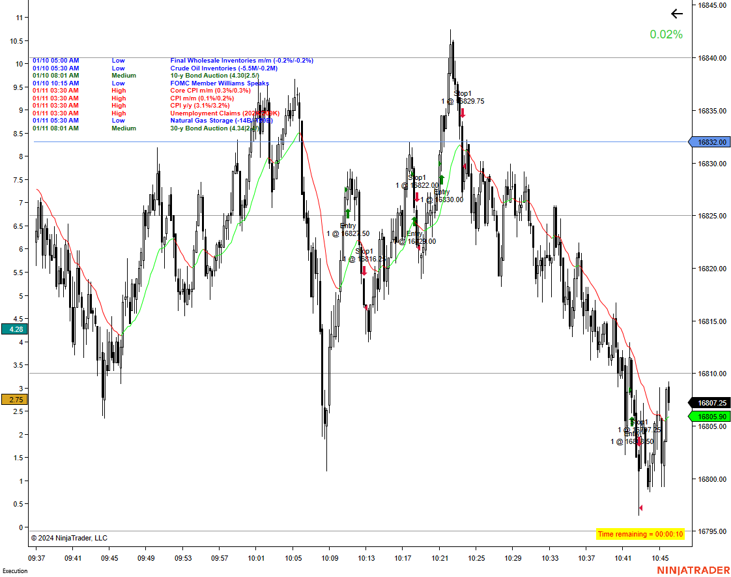Click the green entry arrow near 16827.50

(348, 214)
